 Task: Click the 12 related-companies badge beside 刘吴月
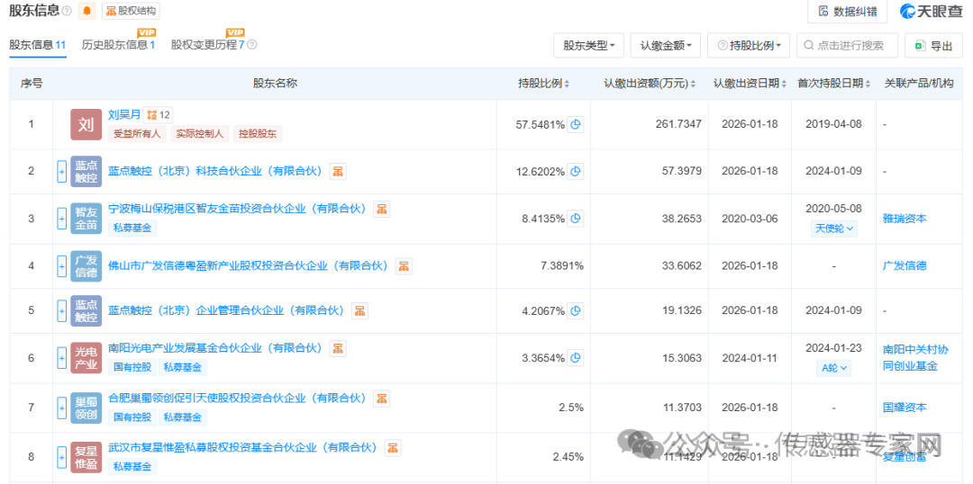[158, 114]
